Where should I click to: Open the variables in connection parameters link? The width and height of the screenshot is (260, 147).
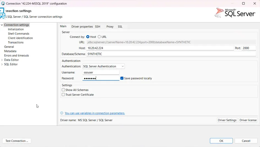[x=95, y=113]
